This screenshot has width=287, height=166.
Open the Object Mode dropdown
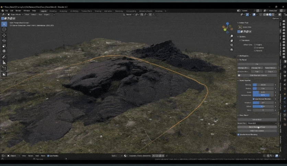pos(15,15)
